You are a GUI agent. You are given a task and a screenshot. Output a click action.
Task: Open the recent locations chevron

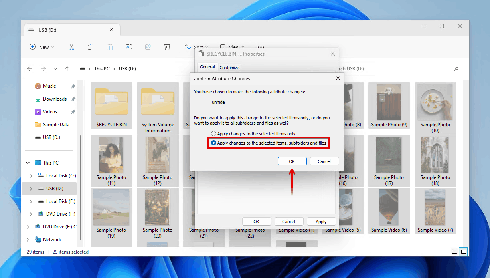(55, 69)
